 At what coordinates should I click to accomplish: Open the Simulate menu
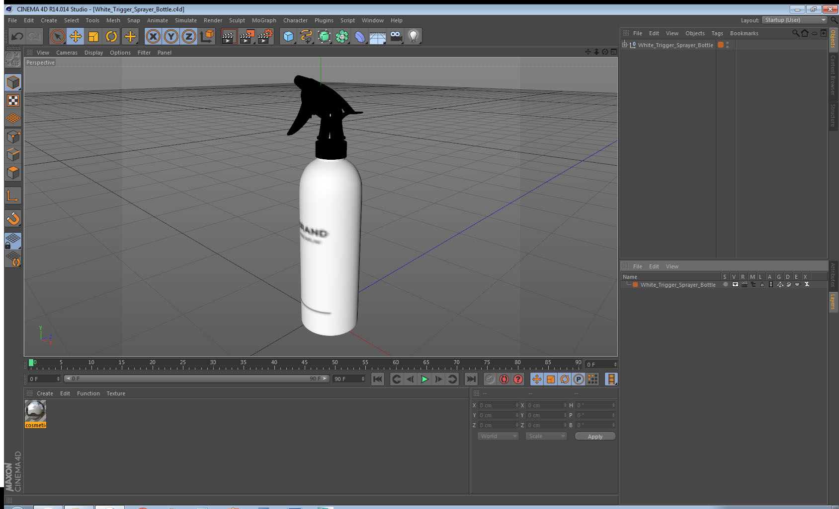tap(186, 20)
